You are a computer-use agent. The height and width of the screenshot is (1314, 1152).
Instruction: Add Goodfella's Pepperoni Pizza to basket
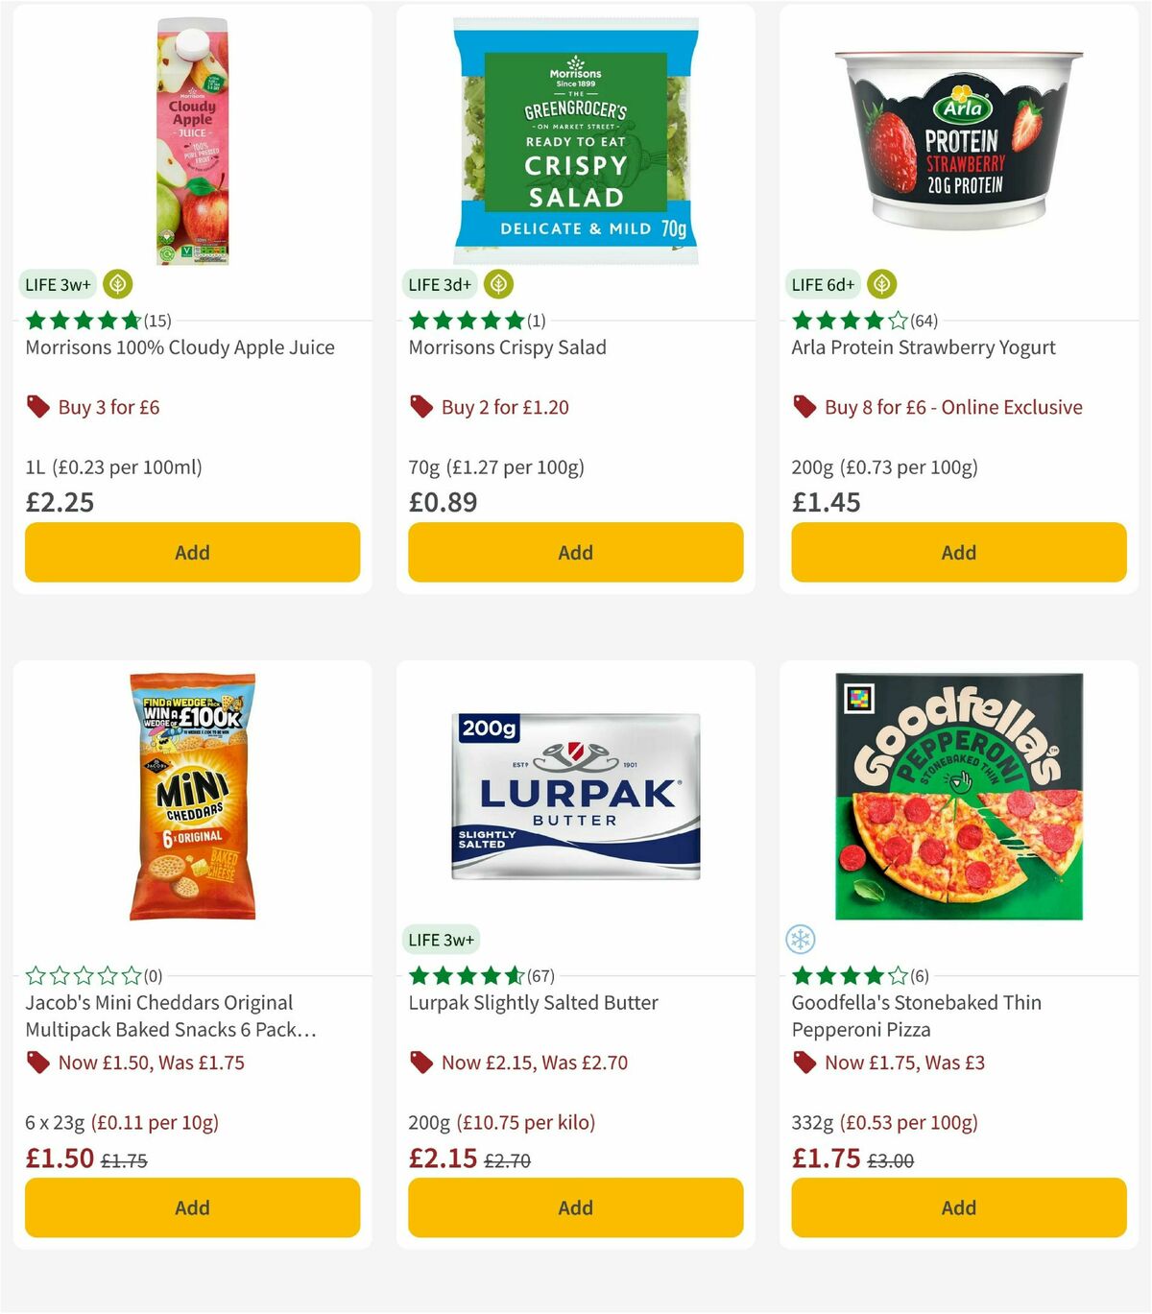958,1207
